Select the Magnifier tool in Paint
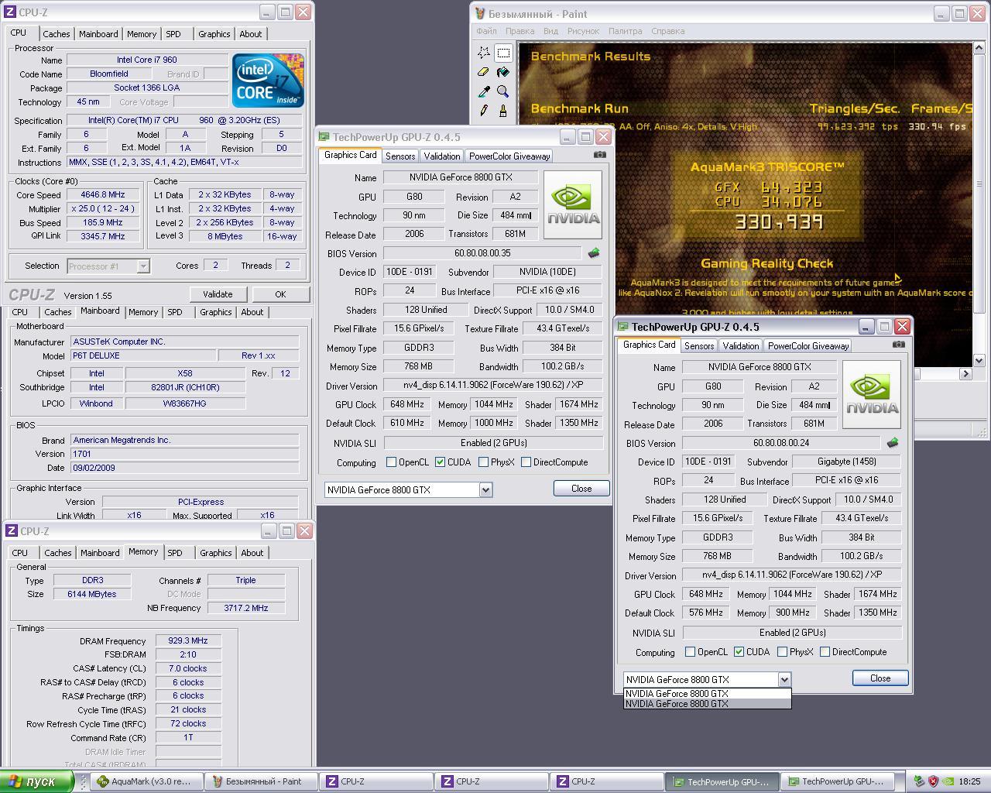991x793 pixels. [x=503, y=91]
